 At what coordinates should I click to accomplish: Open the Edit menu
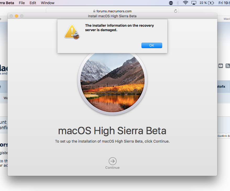click(x=33, y=3)
